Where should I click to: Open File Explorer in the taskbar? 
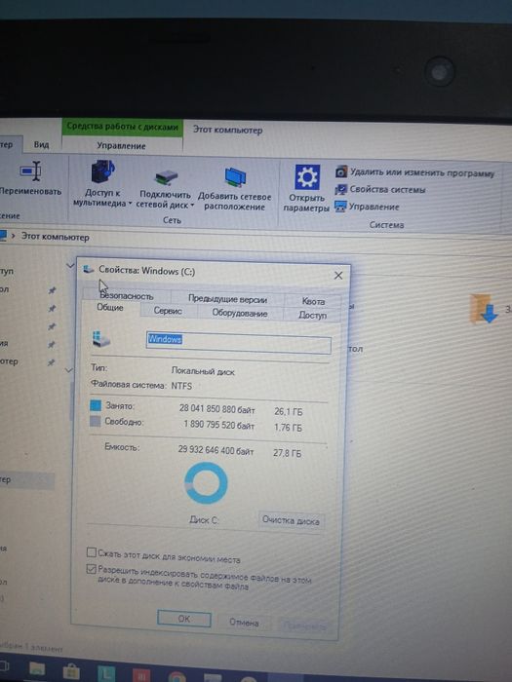tap(37, 670)
